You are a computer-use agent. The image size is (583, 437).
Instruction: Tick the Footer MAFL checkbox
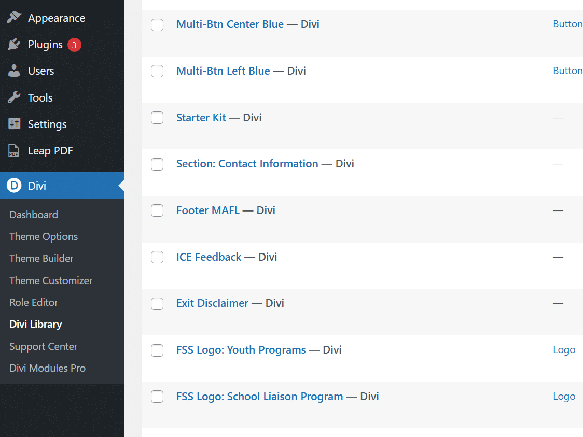pyautogui.click(x=157, y=210)
